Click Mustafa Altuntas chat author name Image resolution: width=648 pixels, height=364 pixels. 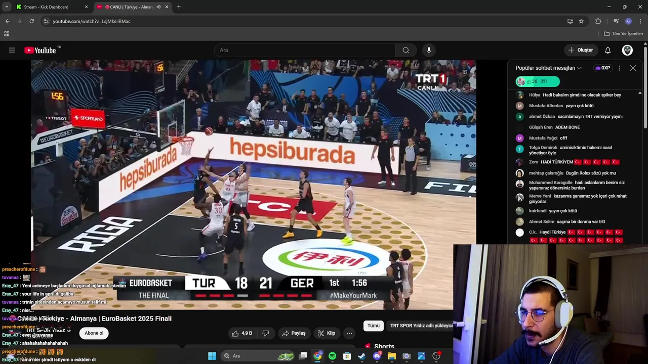click(x=546, y=106)
